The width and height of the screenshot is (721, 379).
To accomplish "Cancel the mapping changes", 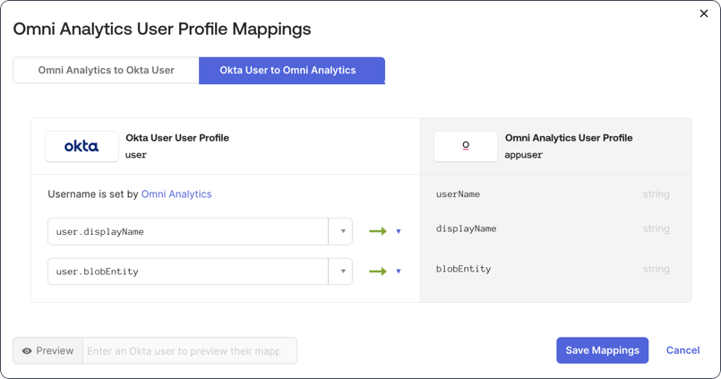I will click(682, 350).
